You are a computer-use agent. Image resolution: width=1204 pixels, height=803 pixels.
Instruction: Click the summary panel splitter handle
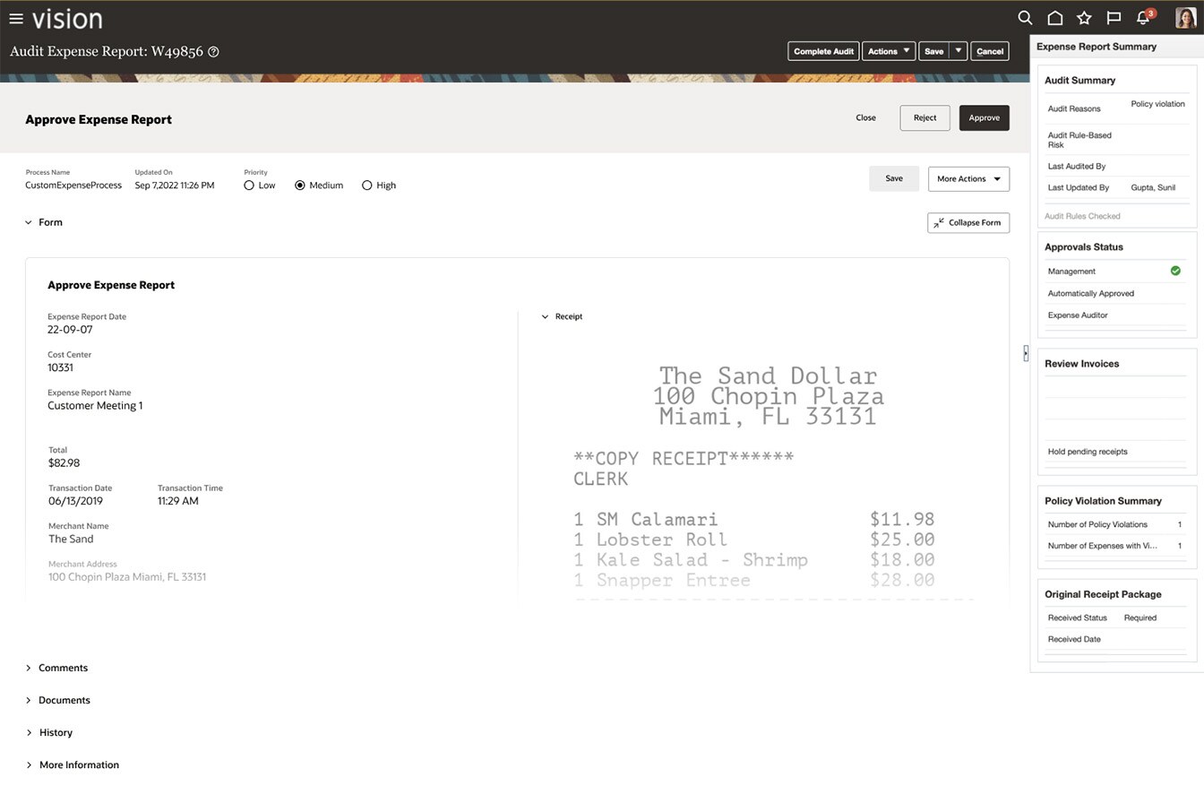click(x=1026, y=354)
